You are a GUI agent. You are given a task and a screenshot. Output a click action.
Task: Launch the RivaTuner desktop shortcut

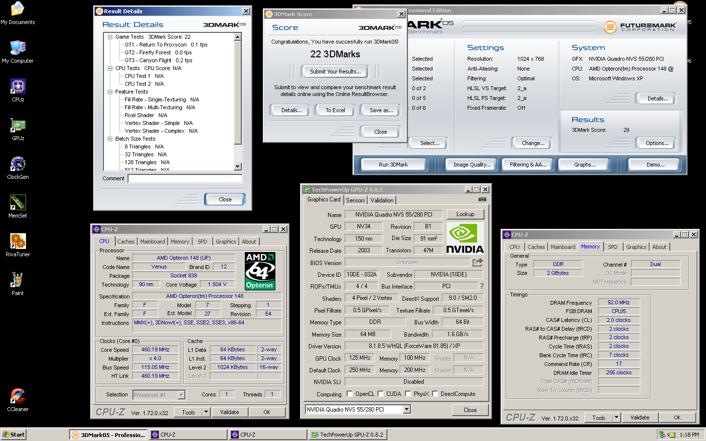click(18, 245)
